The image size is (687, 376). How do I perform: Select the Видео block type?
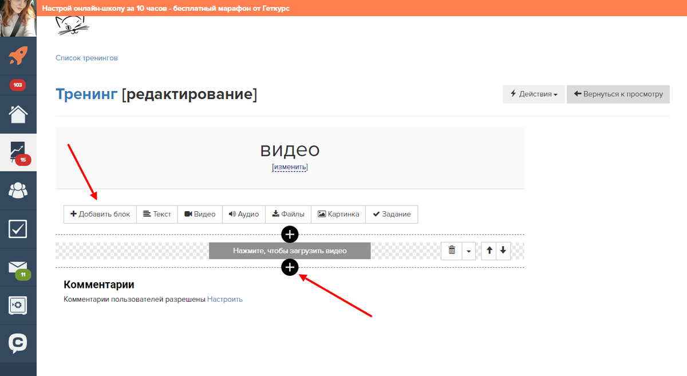click(x=200, y=214)
